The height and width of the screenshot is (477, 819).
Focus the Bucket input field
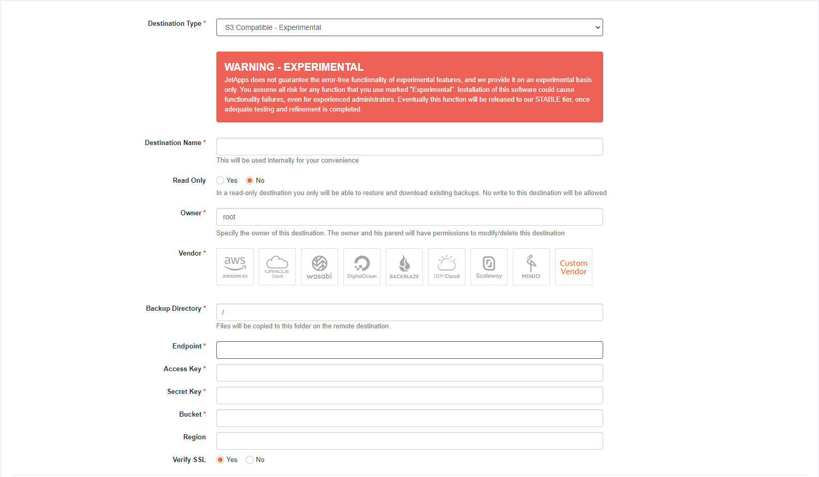pos(409,418)
